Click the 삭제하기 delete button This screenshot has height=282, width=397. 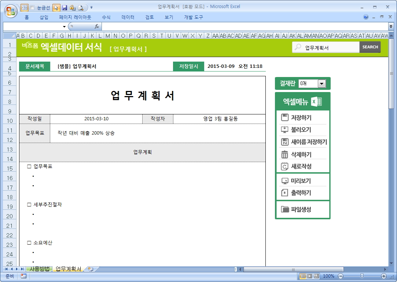(302, 154)
